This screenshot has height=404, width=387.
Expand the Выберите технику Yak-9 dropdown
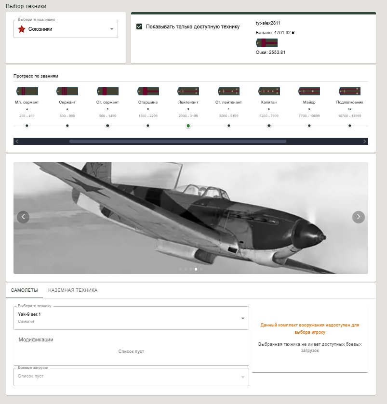click(x=131, y=318)
